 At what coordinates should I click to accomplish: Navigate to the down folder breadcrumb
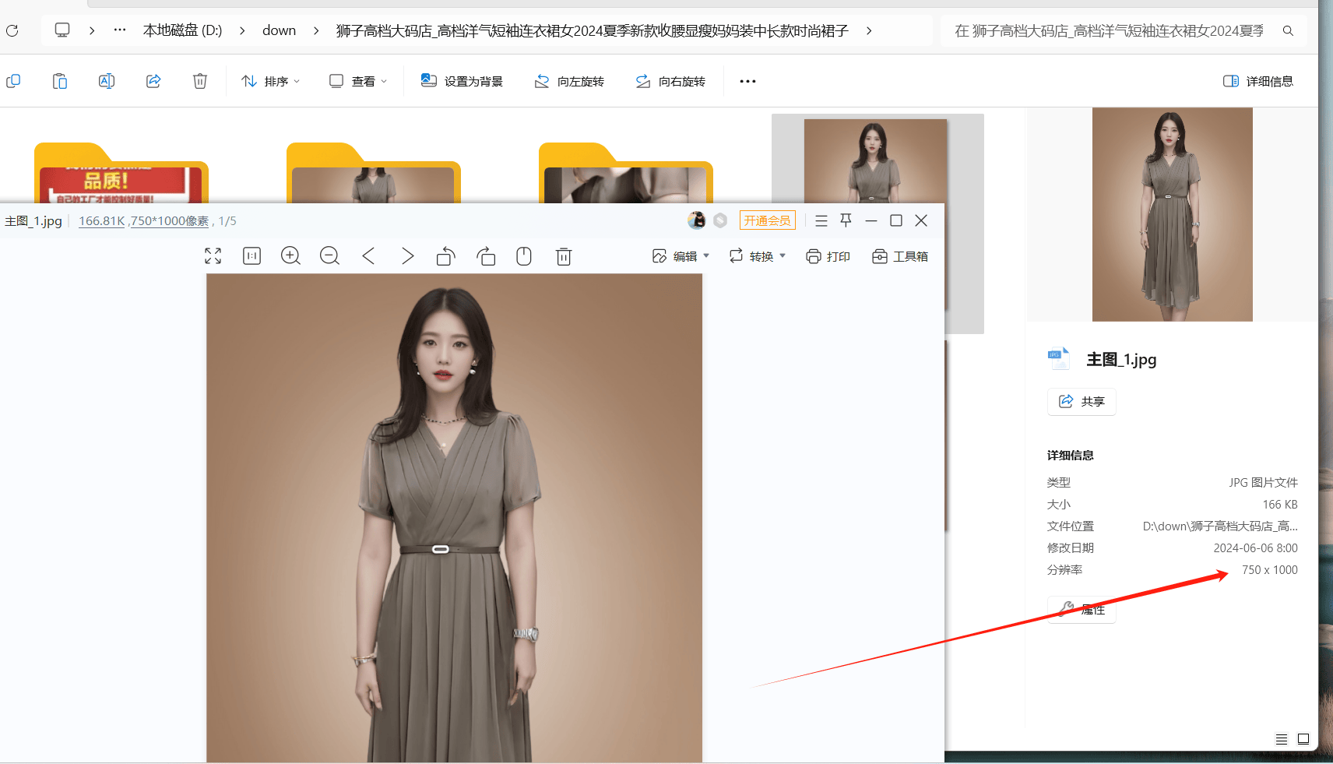[x=279, y=30]
